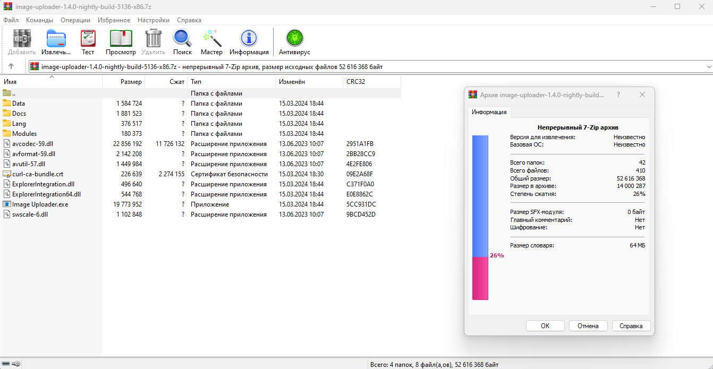
Task: Open the Файл menu
Action: click(x=11, y=20)
